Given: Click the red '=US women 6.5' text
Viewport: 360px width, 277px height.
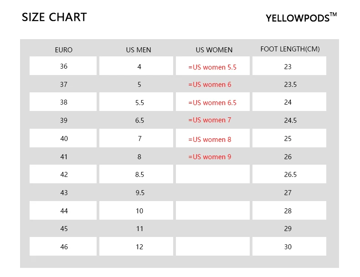Looking at the screenshot, I should pos(212,103).
